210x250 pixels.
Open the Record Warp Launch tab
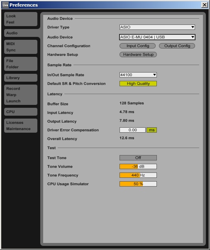tap(21, 95)
